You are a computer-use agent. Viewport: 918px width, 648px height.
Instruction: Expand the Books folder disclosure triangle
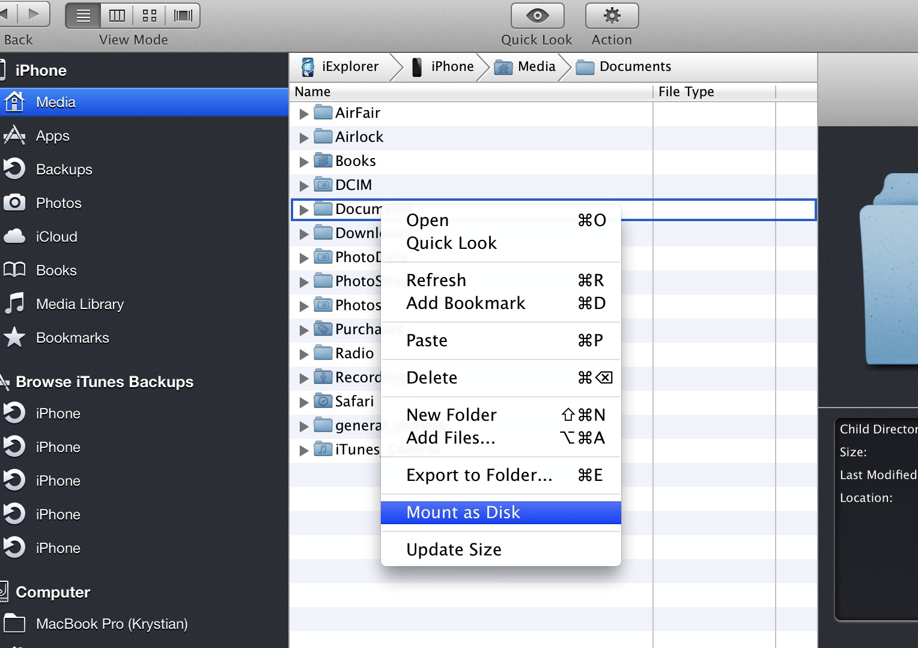pyautogui.click(x=304, y=162)
